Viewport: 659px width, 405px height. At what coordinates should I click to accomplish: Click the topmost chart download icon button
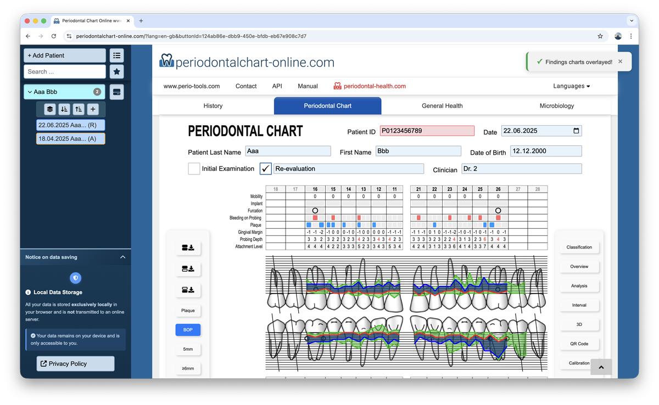point(188,248)
